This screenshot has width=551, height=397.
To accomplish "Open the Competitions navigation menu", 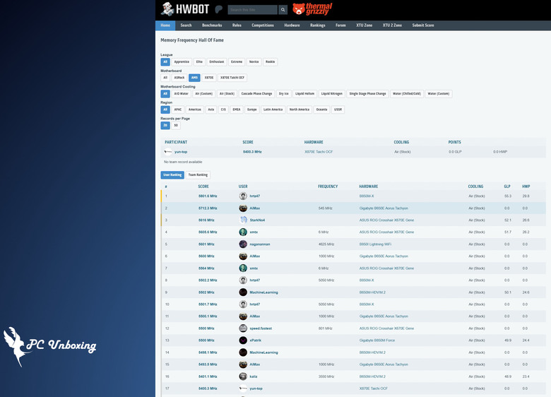I will (263, 25).
